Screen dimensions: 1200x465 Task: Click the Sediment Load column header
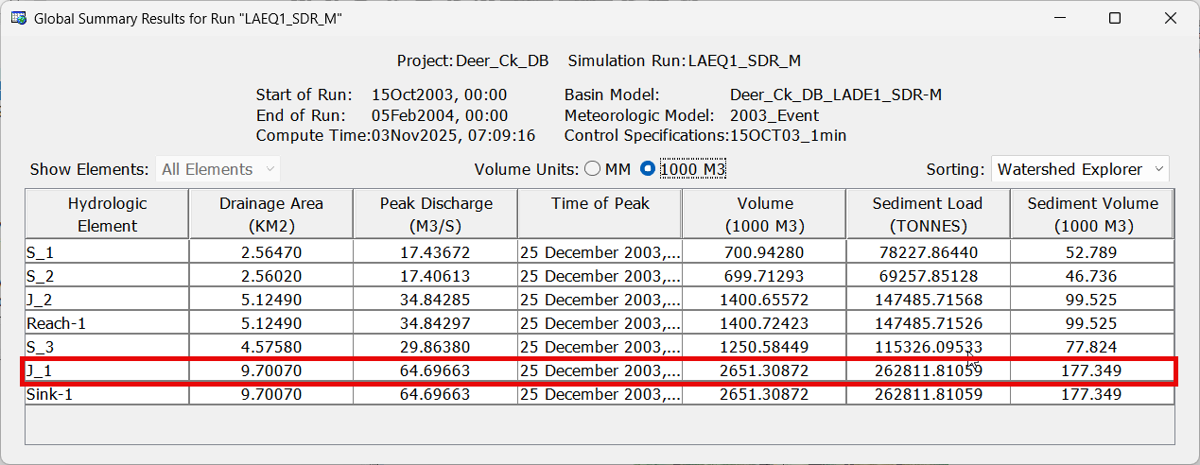[x=927, y=215]
